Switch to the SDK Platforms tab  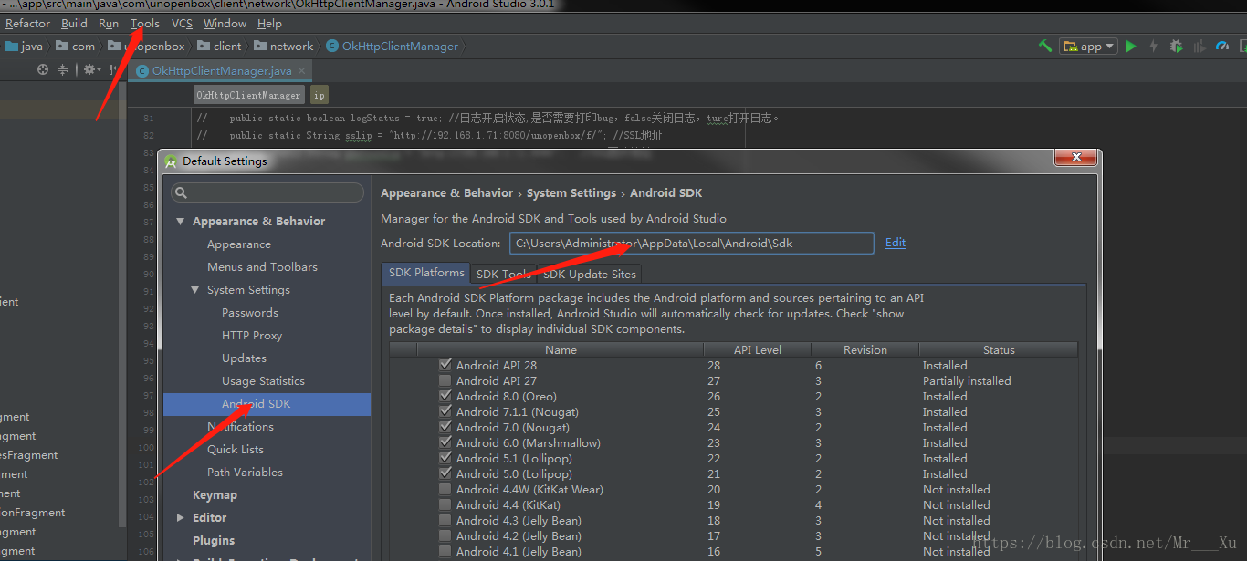pyautogui.click(x=426, y=273)
